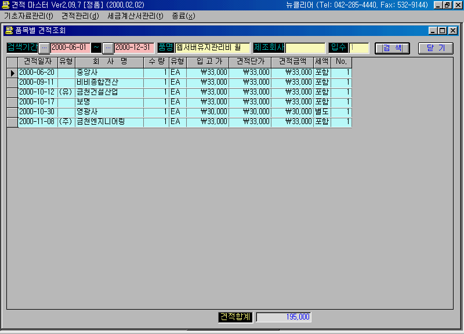Open the 기초자료관리(f) menu

pyautogui.click(x=28, y=16)
